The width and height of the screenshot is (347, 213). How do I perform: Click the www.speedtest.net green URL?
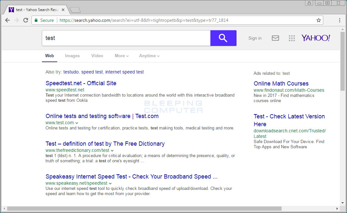click(x=65, y=90)
